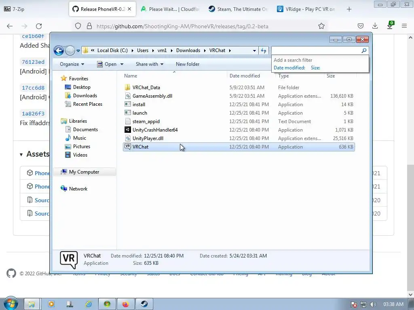
Task: Select the UnityPlayer.dll file icon
Action: pyautogui.click(x=127, y=138)
